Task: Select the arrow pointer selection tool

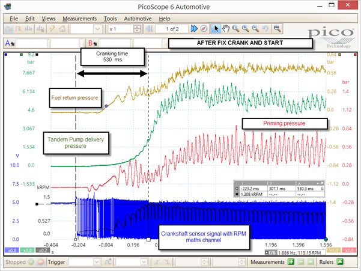Action: pyautogui.click(x=216, y=29)
